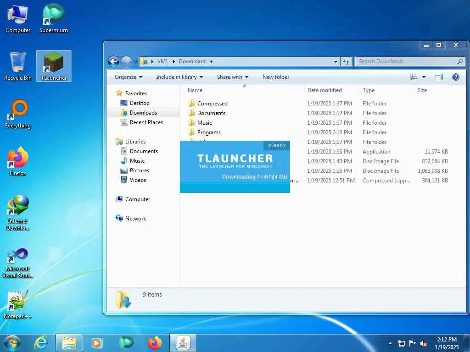Show hidden system tray icons
Screen dimensions: 470x352
click(x=390, y=343)
